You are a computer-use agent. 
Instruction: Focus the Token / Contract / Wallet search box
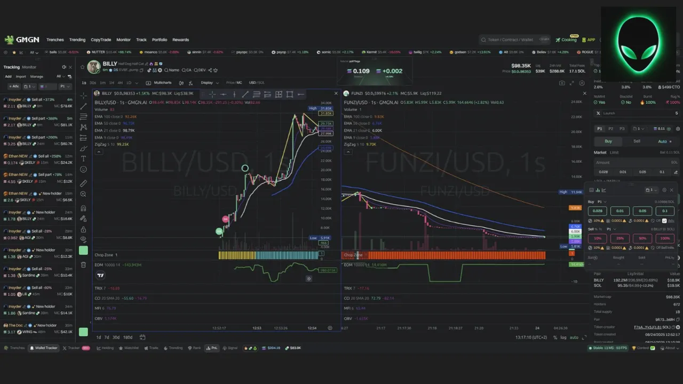point(515,39)
